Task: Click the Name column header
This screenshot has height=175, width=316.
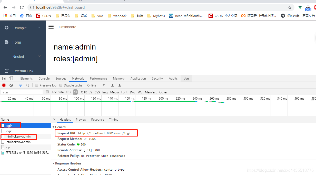Action: point(25,119)
